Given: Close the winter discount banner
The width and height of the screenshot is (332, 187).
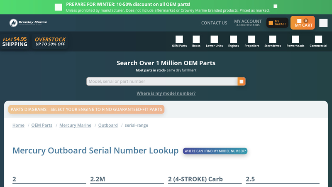Looking at the screenshot, I should [275, 6].
